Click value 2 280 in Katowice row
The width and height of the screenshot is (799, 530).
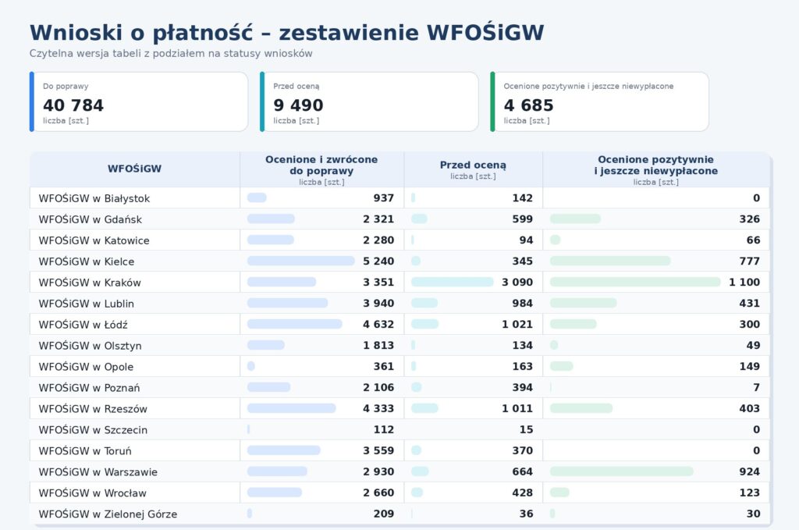coord(378,240)
